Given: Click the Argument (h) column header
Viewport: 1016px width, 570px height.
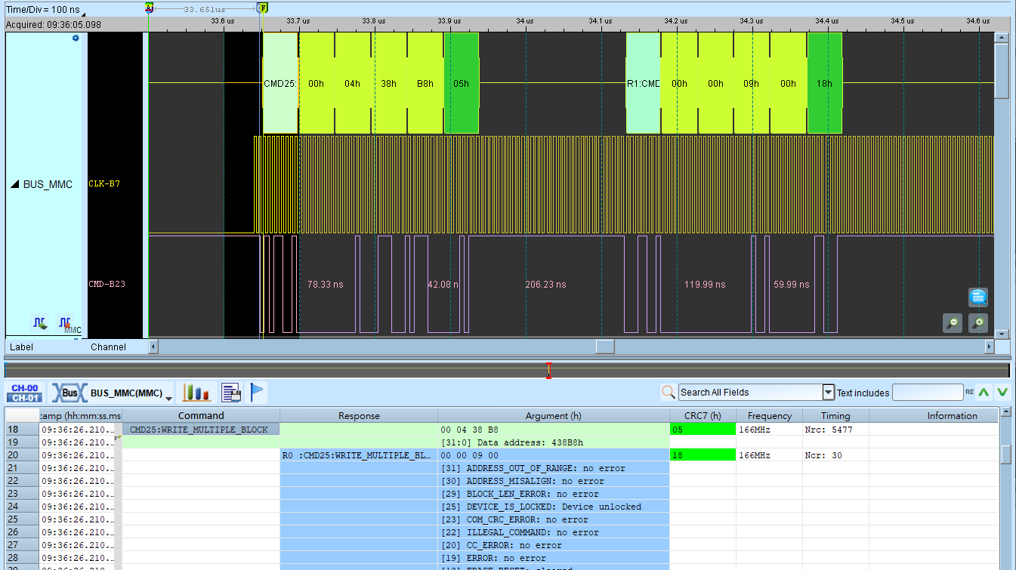Looking at the screenshot, I should [554, 415].
